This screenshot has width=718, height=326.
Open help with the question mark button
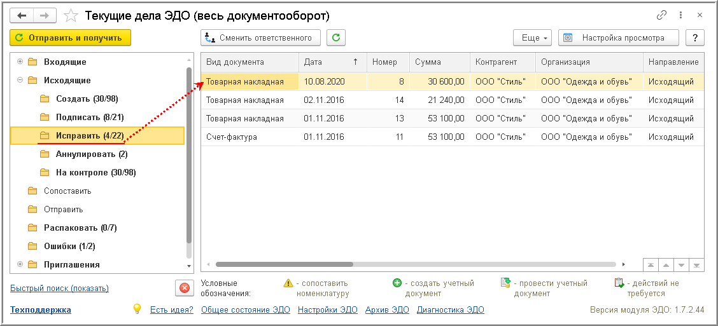[x=694, y=38]
